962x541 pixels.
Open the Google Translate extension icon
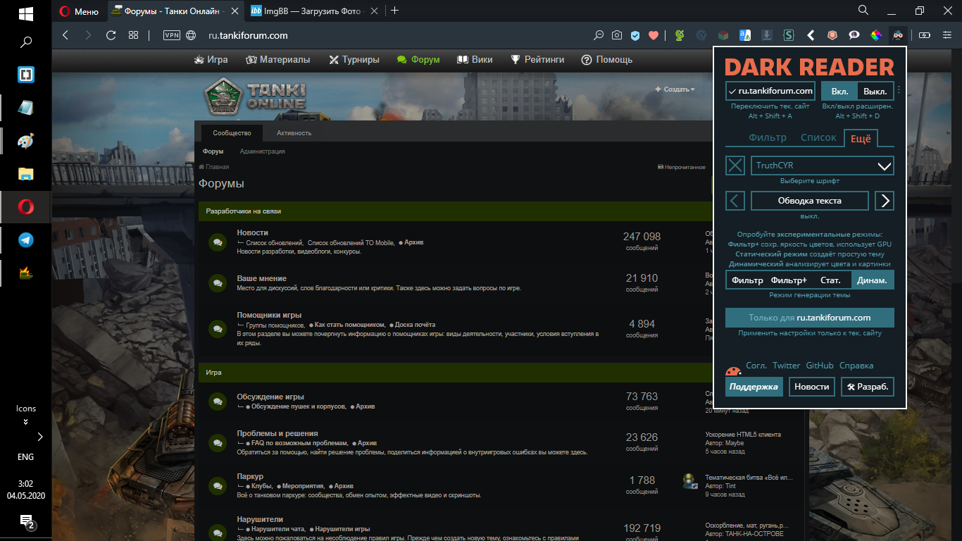tap(744, 35)
